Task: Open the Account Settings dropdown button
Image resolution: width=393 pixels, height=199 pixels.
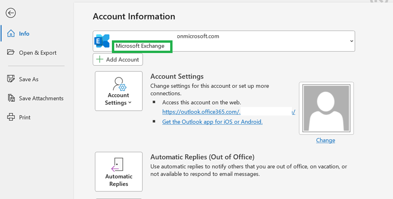Action: click(x=118, y=91)
